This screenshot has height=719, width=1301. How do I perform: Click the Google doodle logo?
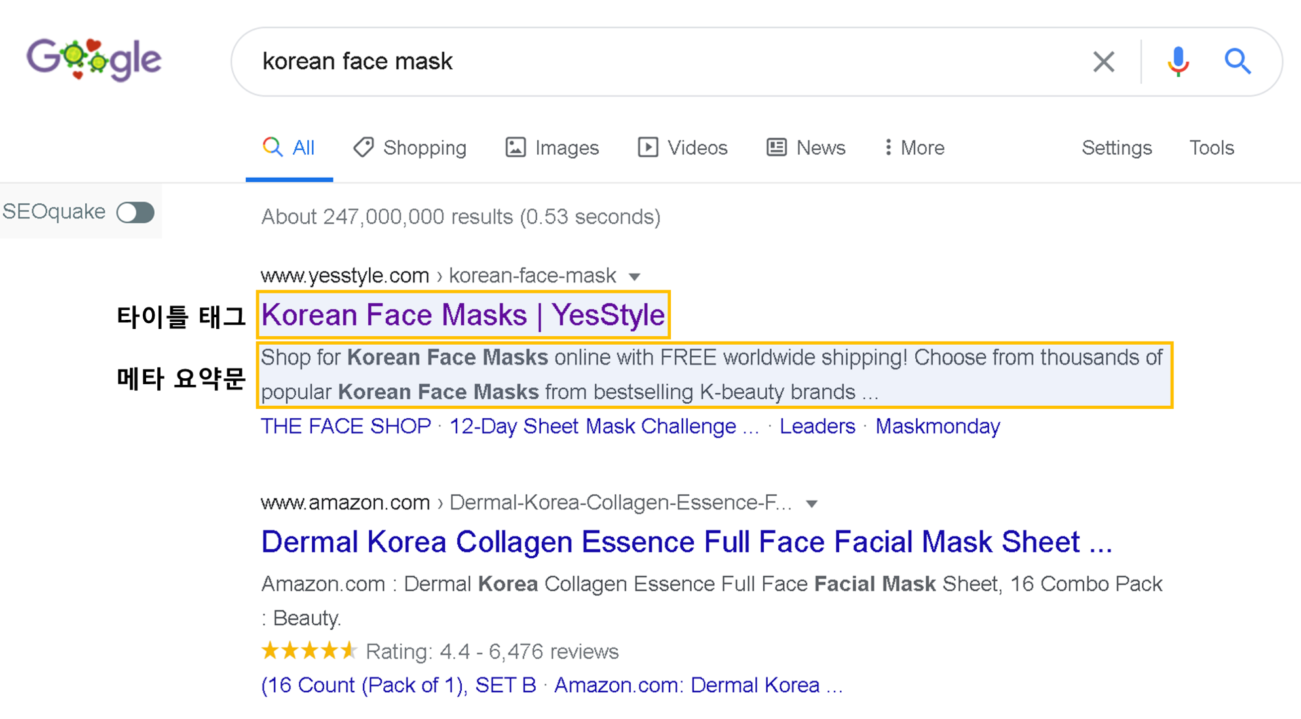94,60
